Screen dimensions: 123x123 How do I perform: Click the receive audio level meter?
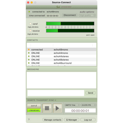70,31
